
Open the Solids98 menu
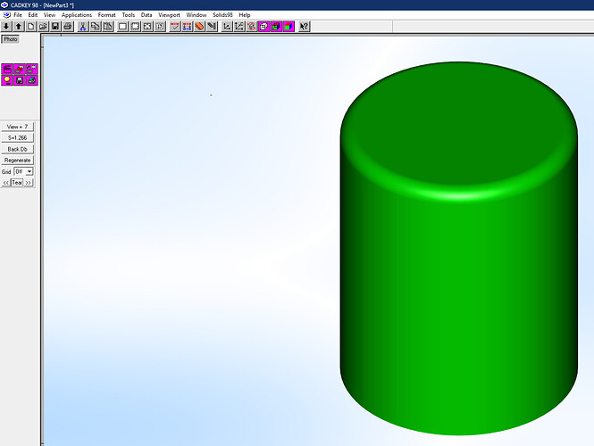coord(222,15)
